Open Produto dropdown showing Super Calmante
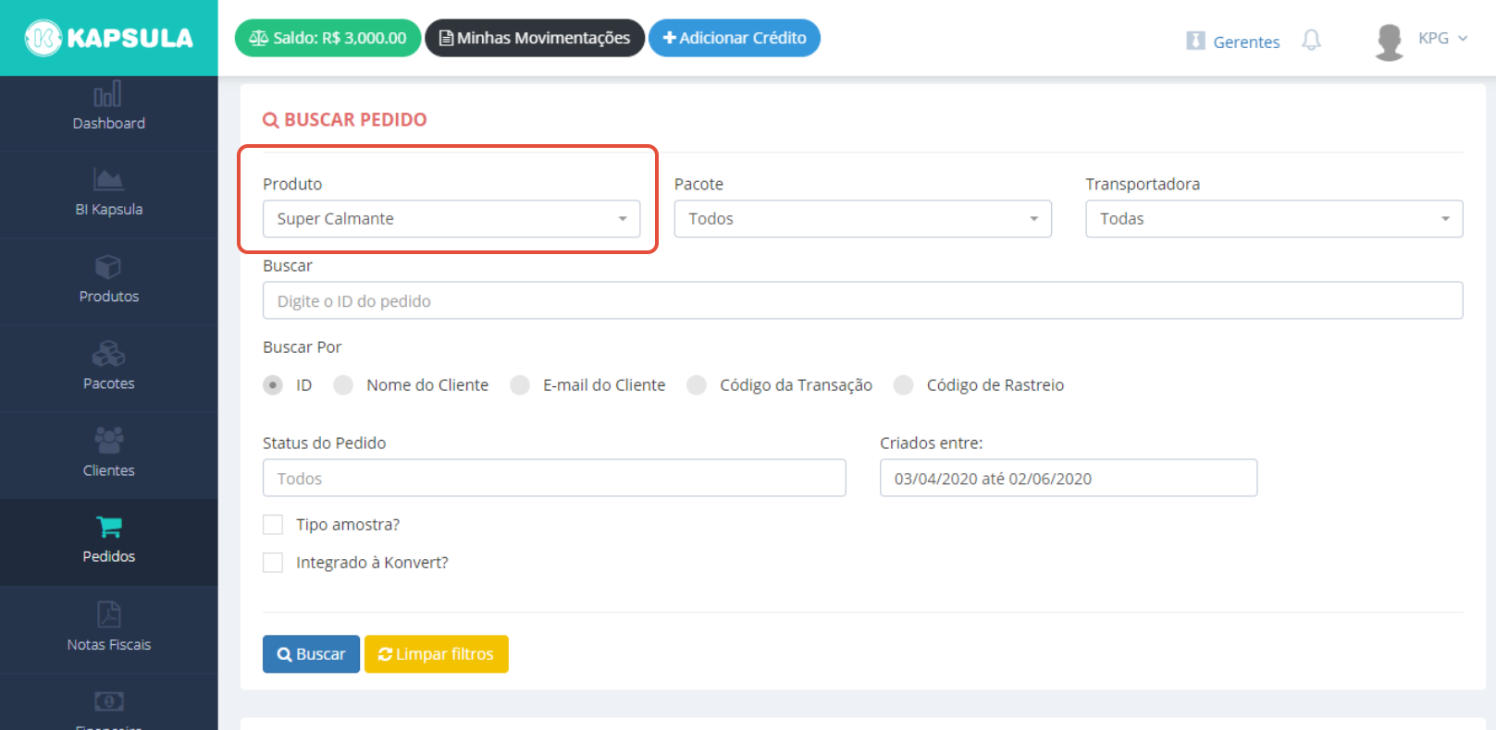The height and width of the screenshot is (730, 1496). click(x=451, y=219)
